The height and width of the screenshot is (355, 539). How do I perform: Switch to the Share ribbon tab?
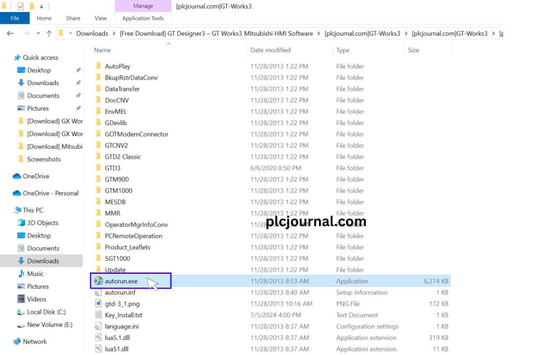[x=73, y=18]
